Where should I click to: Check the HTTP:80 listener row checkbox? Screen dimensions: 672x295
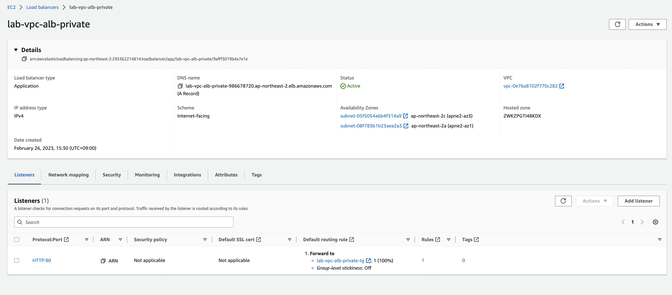17,260
